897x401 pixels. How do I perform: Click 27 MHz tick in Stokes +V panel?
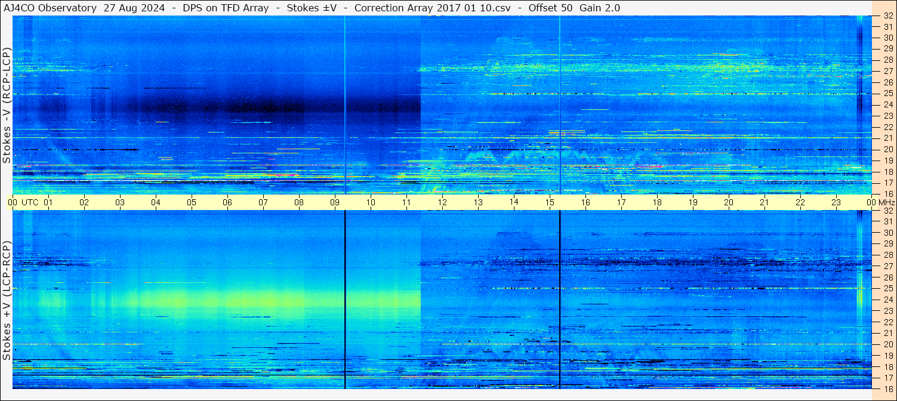click(887, 266)
